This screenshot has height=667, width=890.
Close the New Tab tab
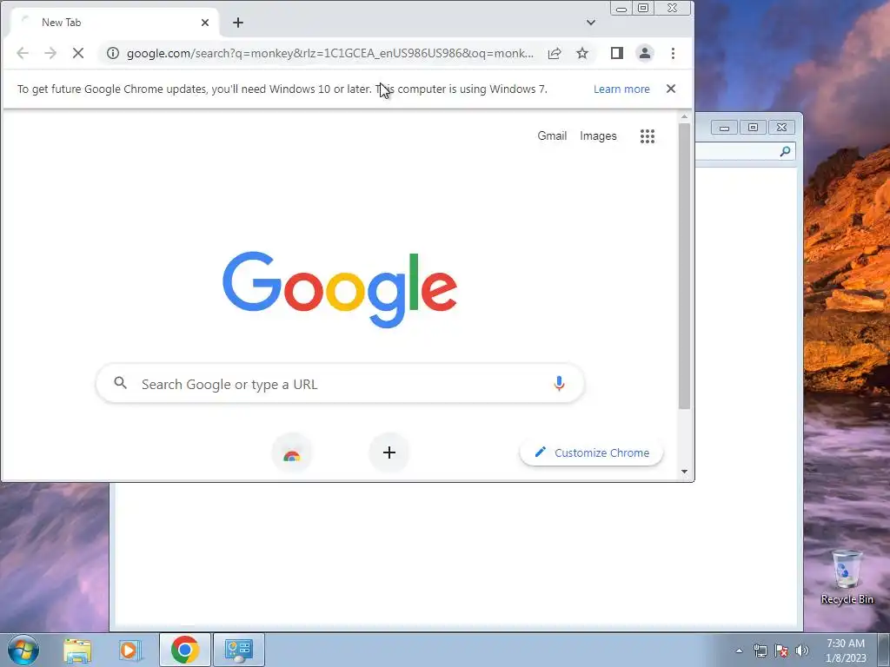pos(205,23)
